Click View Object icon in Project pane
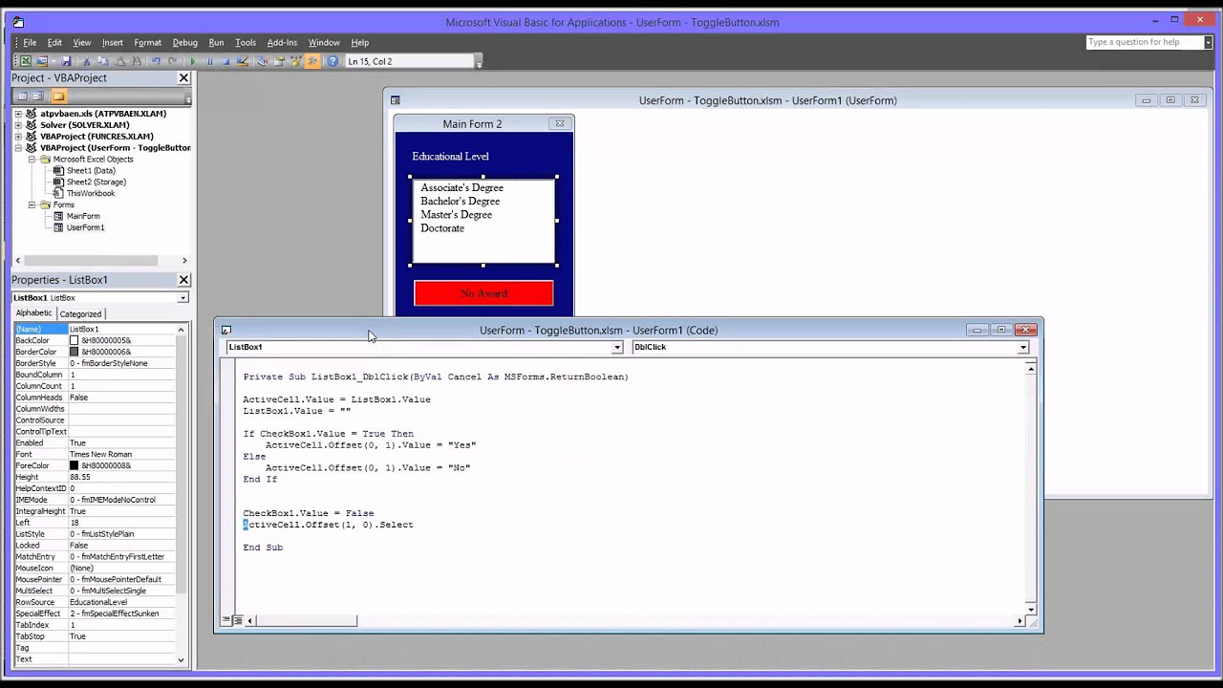The width and height of the screenshot is (1223, 688). click(38, 97)
